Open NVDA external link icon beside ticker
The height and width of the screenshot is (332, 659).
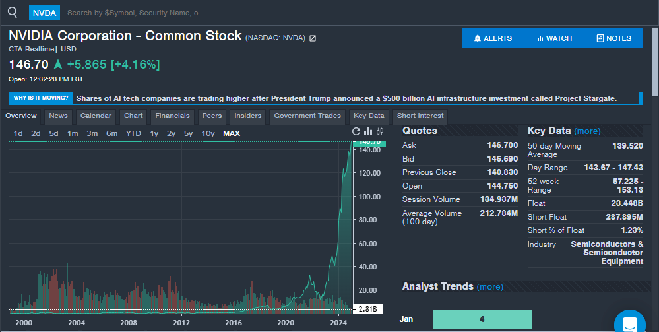pos(313,38)
